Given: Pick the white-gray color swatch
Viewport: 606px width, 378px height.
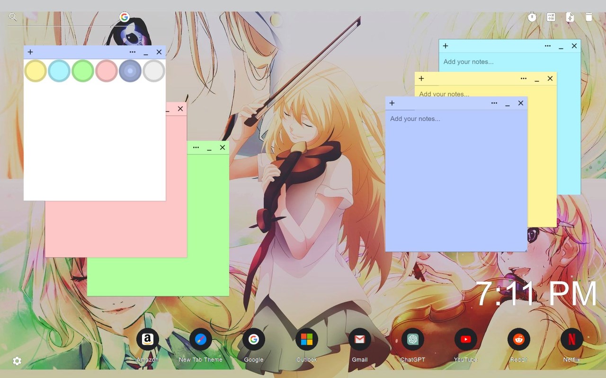Looking at the screenshot, I should 154,71.
